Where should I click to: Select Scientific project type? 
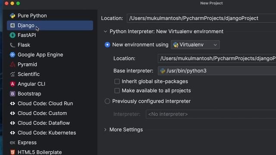(50, 74)
